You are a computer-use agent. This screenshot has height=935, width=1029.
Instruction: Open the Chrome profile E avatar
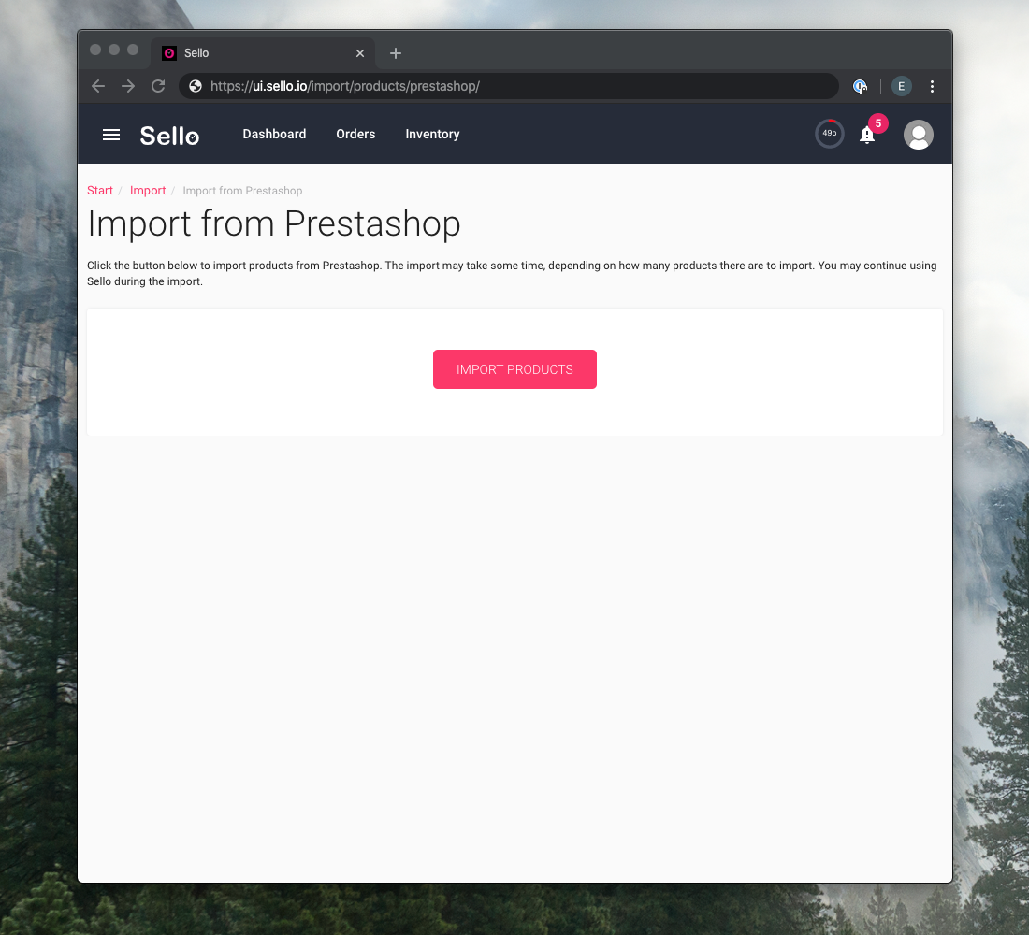(x=901, y=86)
